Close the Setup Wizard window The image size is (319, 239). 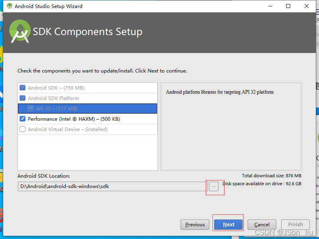pyautogui.click(x=307, y=6)
